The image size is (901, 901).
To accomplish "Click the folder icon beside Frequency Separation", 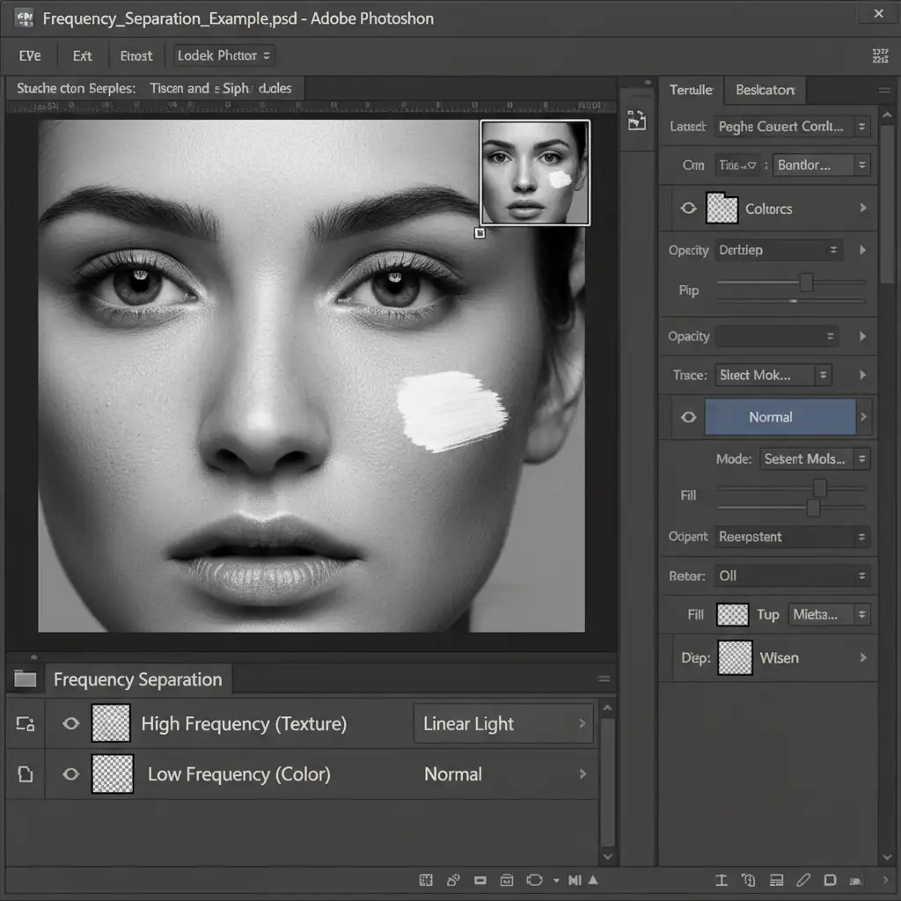I will (26, 679).
